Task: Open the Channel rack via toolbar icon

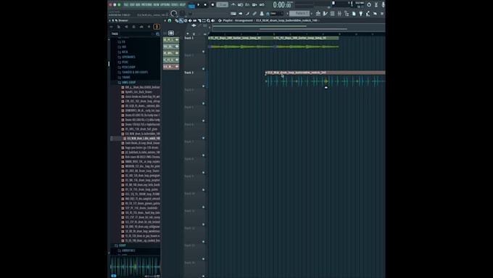Action: [332, 14]
